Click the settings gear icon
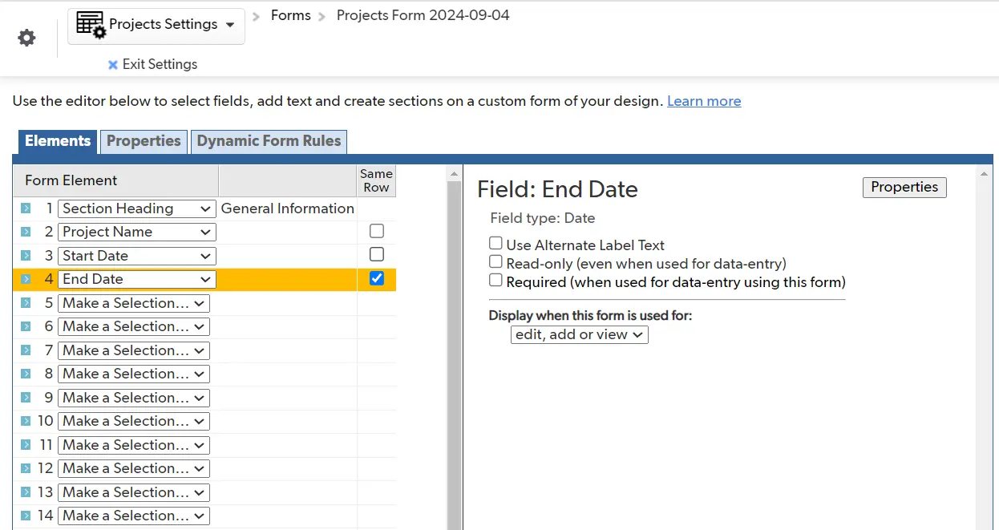The image size is (999, 530). tap(27, 38)
